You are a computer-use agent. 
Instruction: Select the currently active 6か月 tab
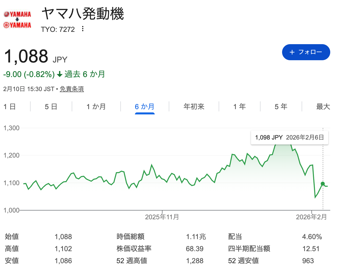pos(144,106)
